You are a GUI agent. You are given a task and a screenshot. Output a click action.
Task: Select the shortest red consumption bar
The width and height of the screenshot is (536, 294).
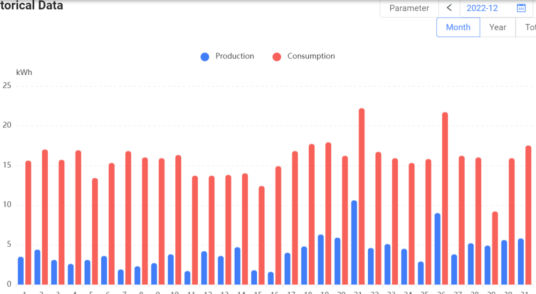[x=495, y=247]
